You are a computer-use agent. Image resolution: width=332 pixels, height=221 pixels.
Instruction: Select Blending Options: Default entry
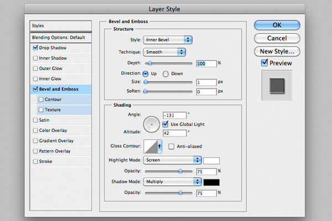click(x=61, y=38)
